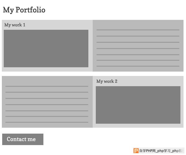The width and height of the screenshot is (186, 155).
Task: Click the second text line beside My work 2
Action: tap(47, 92)
